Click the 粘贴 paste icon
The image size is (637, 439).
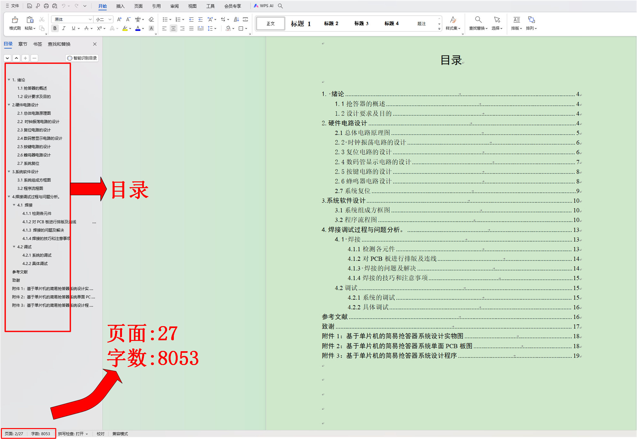click(30, 19)
